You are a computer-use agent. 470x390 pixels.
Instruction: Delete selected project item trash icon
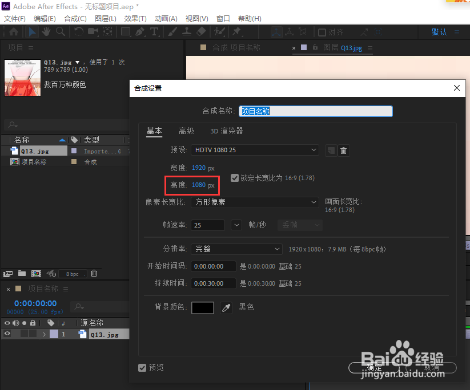94,273
